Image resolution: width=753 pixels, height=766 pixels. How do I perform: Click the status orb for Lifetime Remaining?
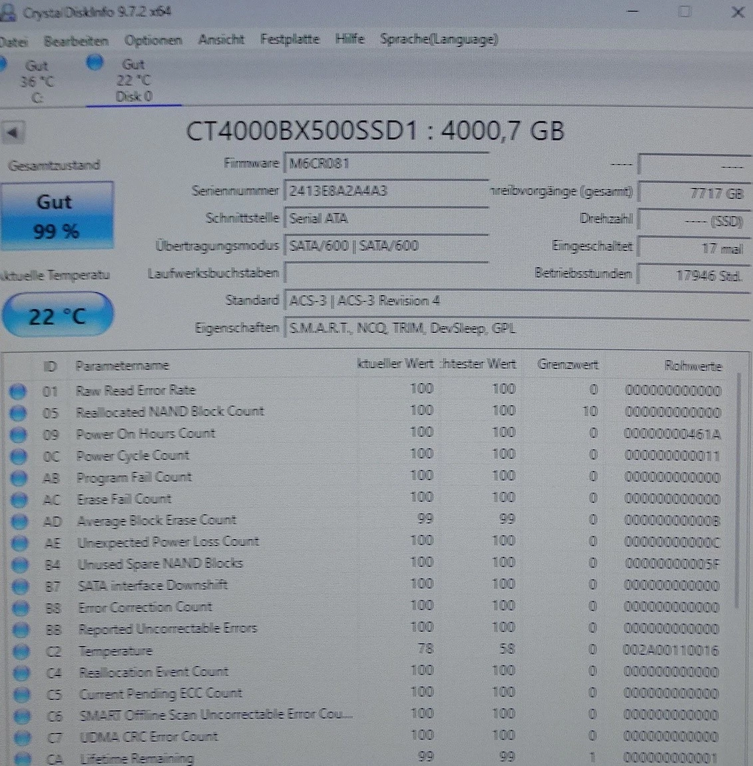coord(23,759)
